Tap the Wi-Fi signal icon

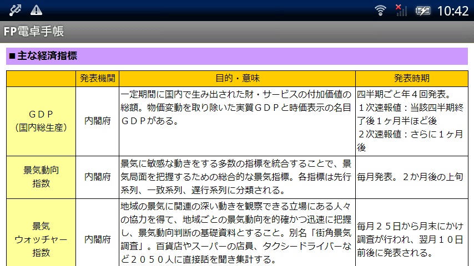[x=380, y=10]
